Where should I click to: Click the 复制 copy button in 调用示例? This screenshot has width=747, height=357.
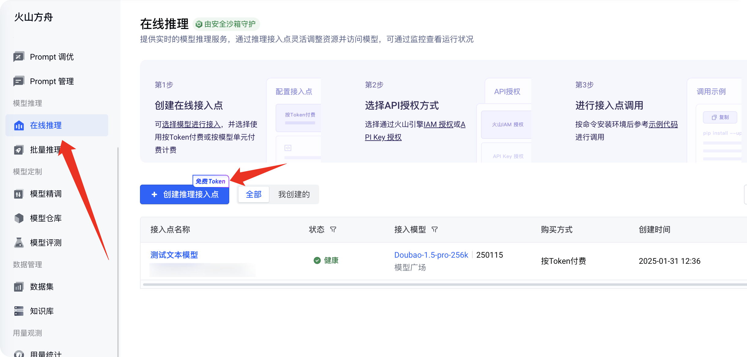click(x=720, y=117)
